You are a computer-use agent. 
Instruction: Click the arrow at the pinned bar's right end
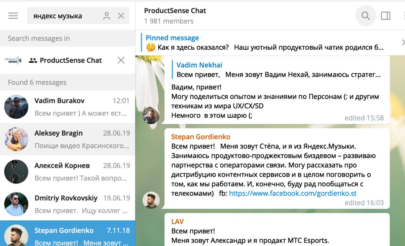click(x=403, y=42)
